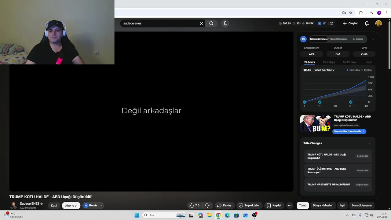Collapse the vidIQ panel chevron

click(372, 39)
